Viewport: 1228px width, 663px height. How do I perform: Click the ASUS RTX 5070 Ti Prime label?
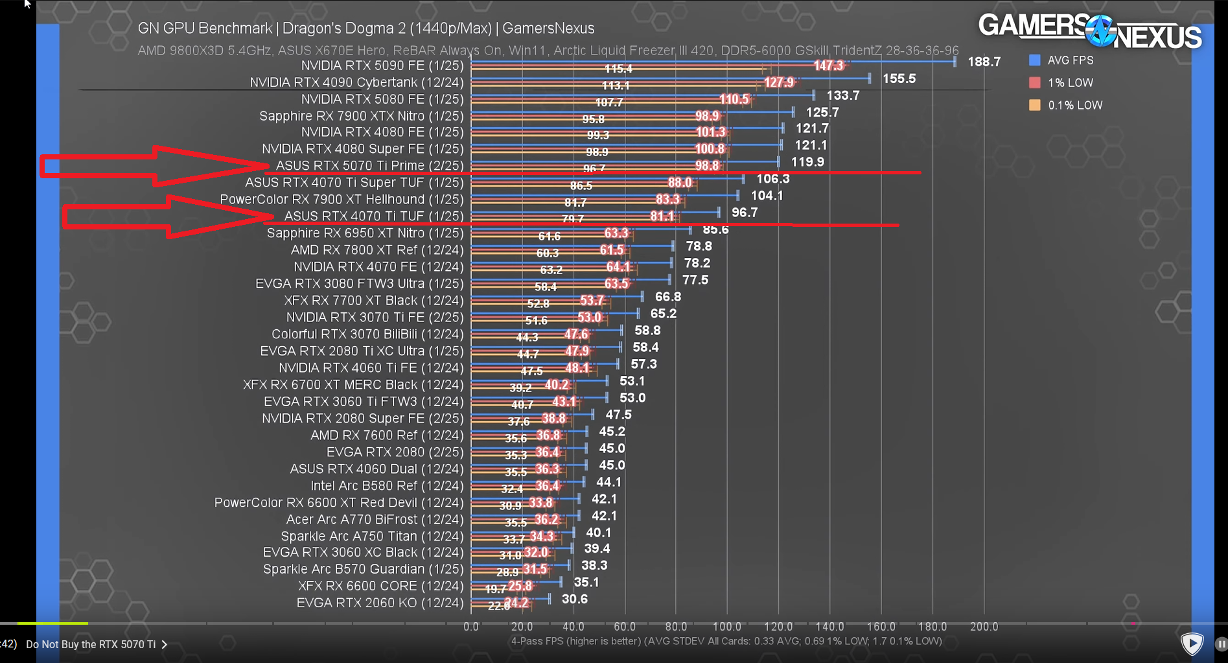point(369,166)
